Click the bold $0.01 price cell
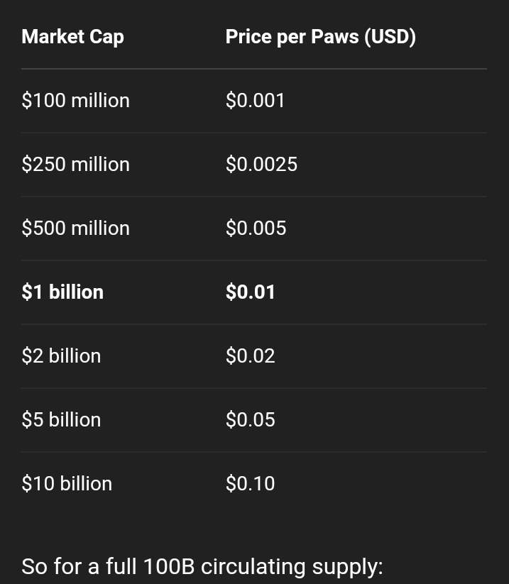This screenshot has height=584, width=509. [x=251, y=292]
